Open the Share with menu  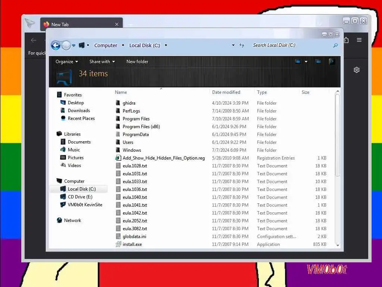click(x=102, y=62)
